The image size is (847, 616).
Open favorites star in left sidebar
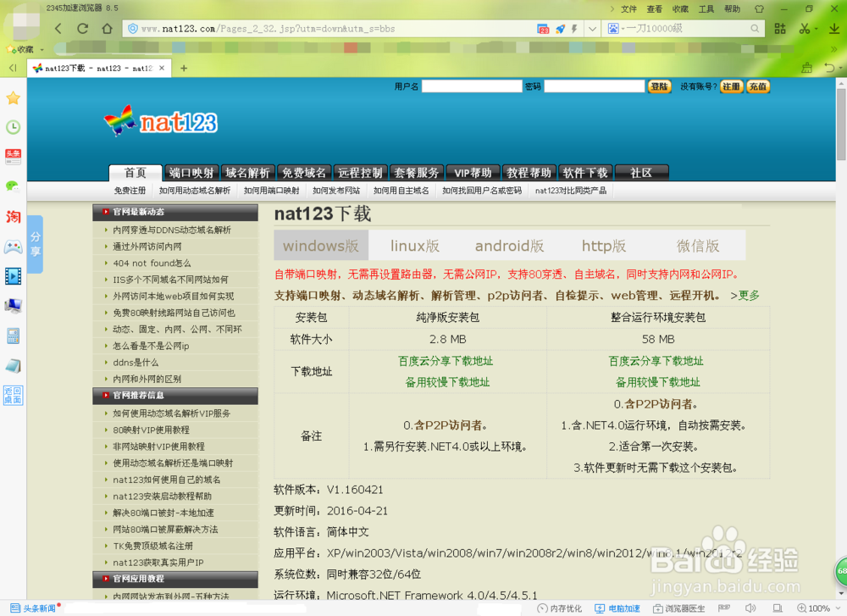tap(13, 98)
